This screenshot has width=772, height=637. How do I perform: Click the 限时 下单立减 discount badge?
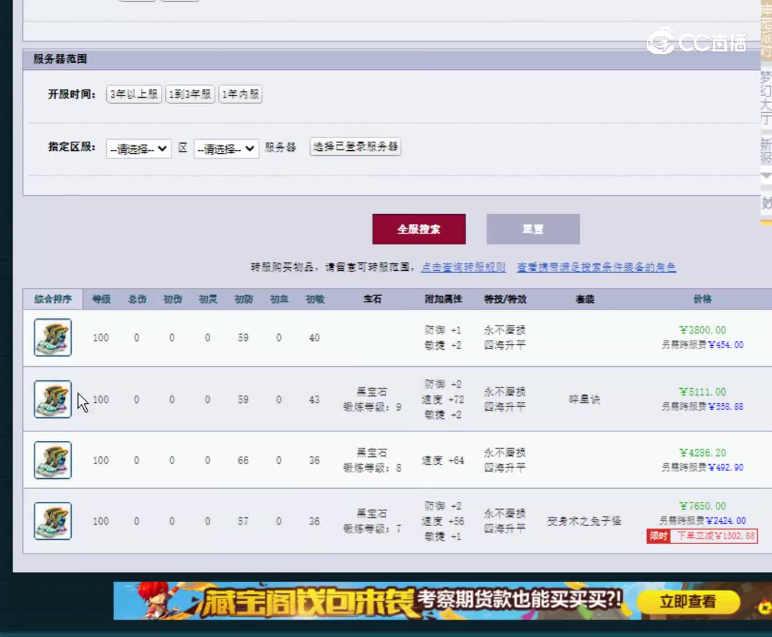coord(702,536)
